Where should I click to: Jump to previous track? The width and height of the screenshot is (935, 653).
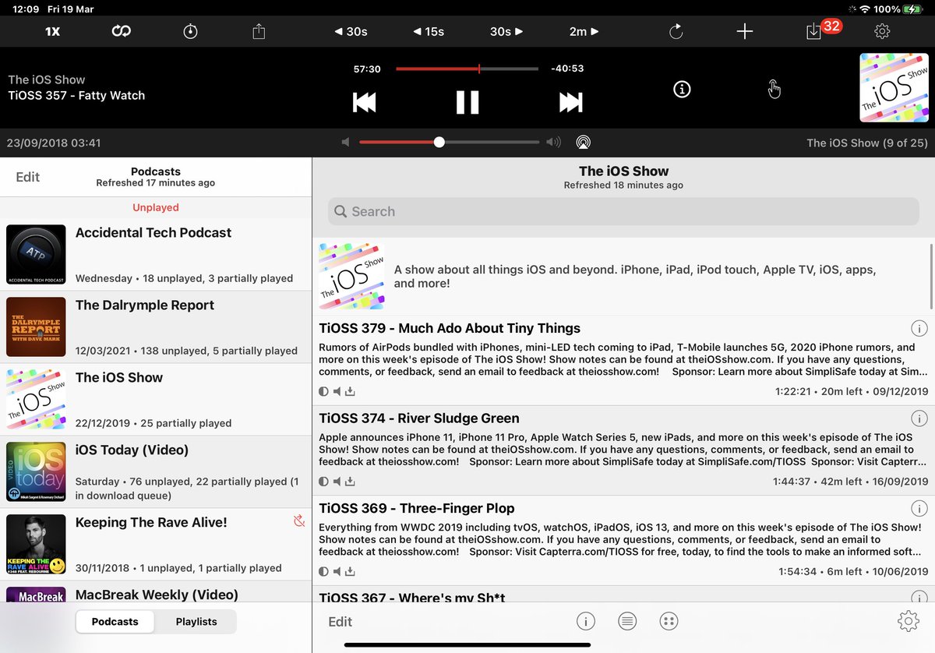[x=364, y=102]
